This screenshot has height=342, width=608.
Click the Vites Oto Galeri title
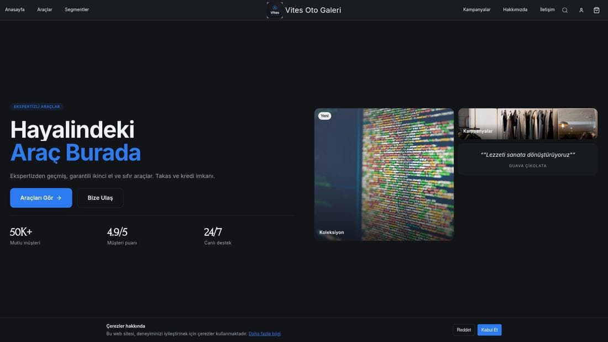coord(313,10)
